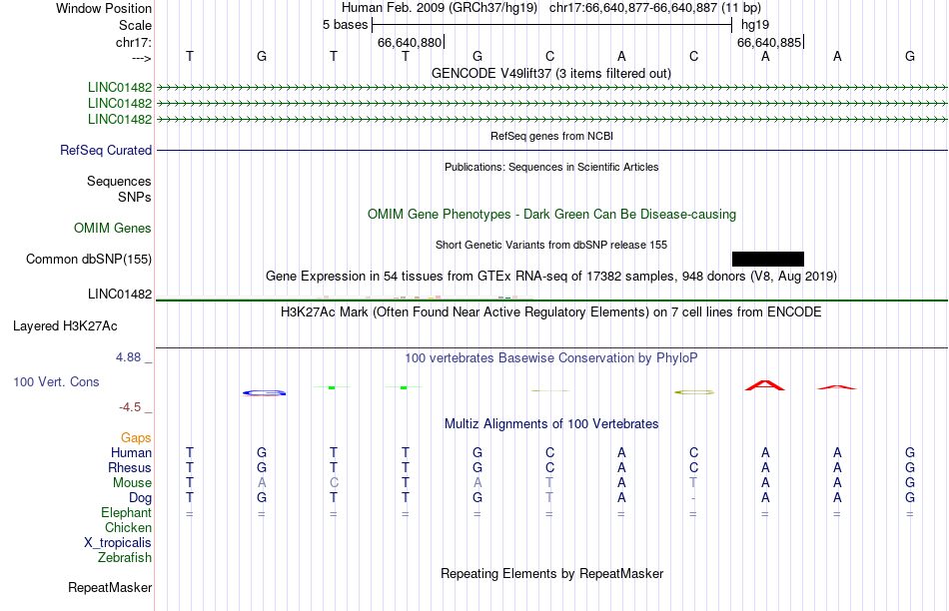Click the 100 Vert. Cons label
The image size is (949, 611).
[x=56, y=381]
